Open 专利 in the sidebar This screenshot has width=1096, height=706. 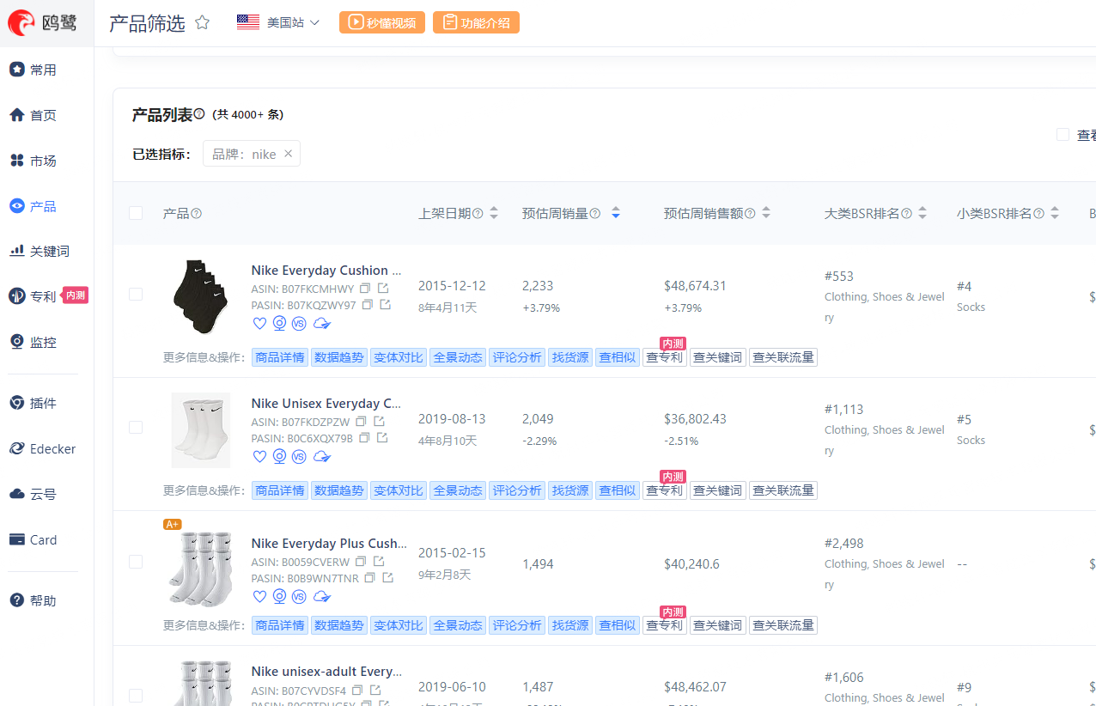click(33, 296)
